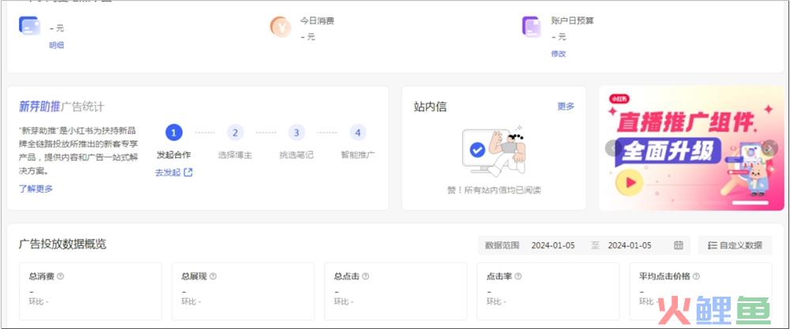Show next banner with right carousel arrow
This screenshot has height=329, width=790.
(x=770, y=148)
